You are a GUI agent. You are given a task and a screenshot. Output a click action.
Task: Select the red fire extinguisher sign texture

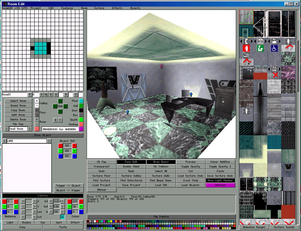pos(246,48)
